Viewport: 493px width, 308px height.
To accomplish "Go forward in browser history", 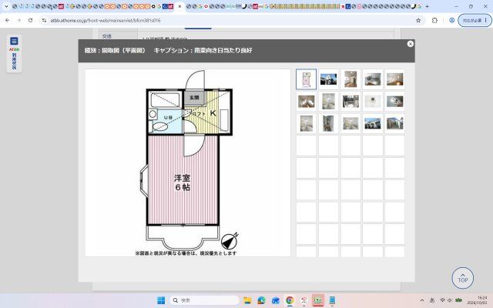I will click(x=18, y=21).
